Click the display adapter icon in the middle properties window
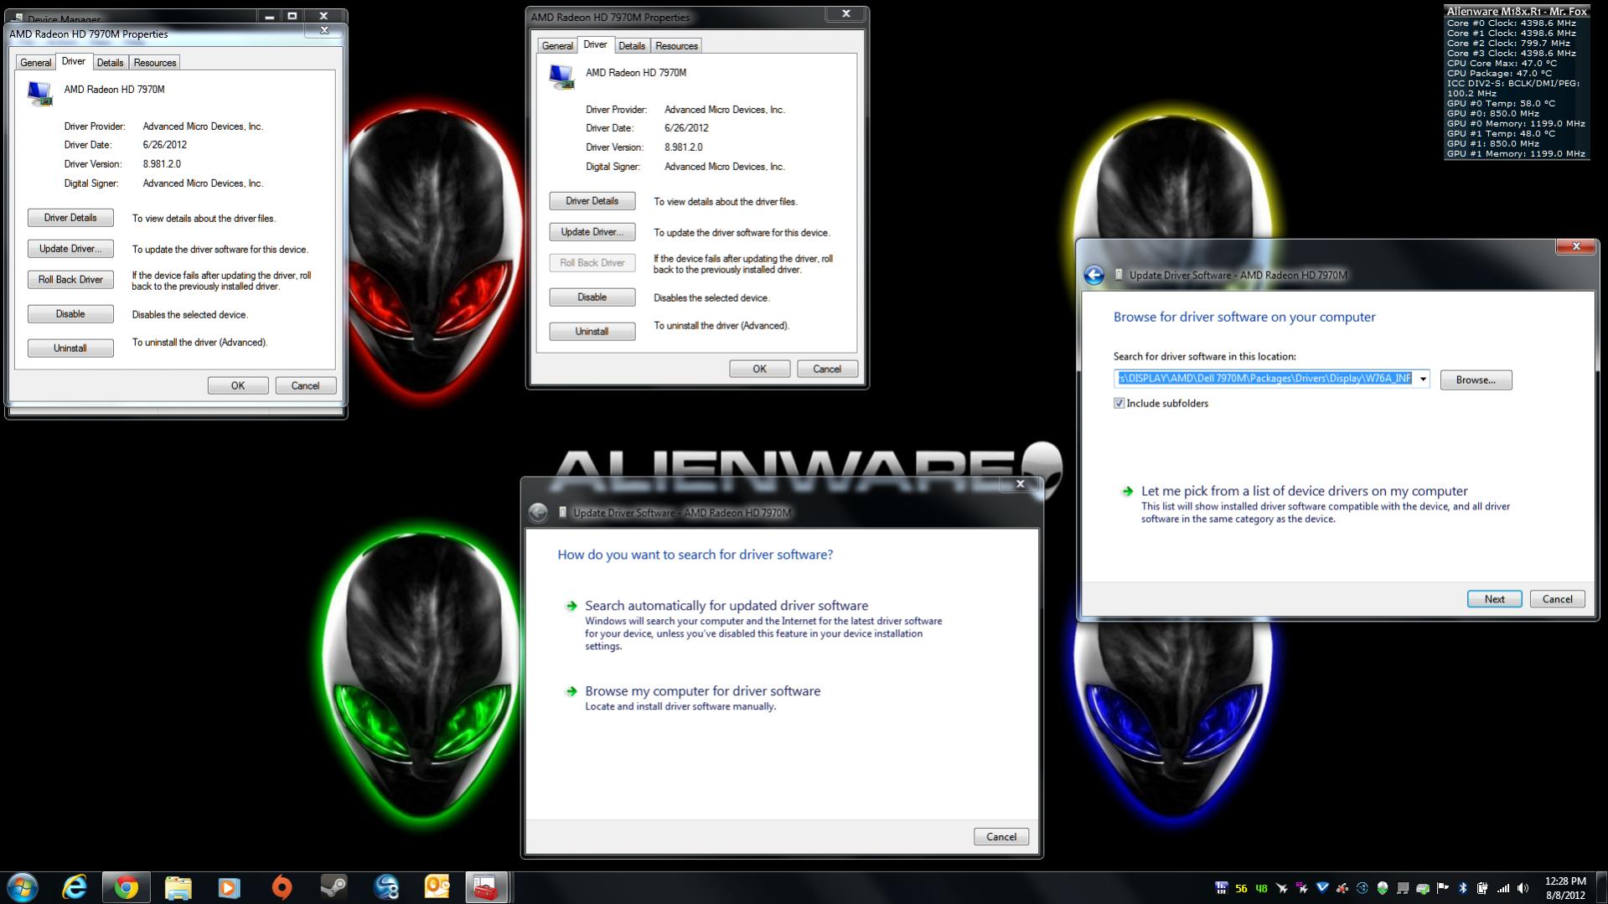This screenshot has width=1608, height=904. tap(561, 76)
